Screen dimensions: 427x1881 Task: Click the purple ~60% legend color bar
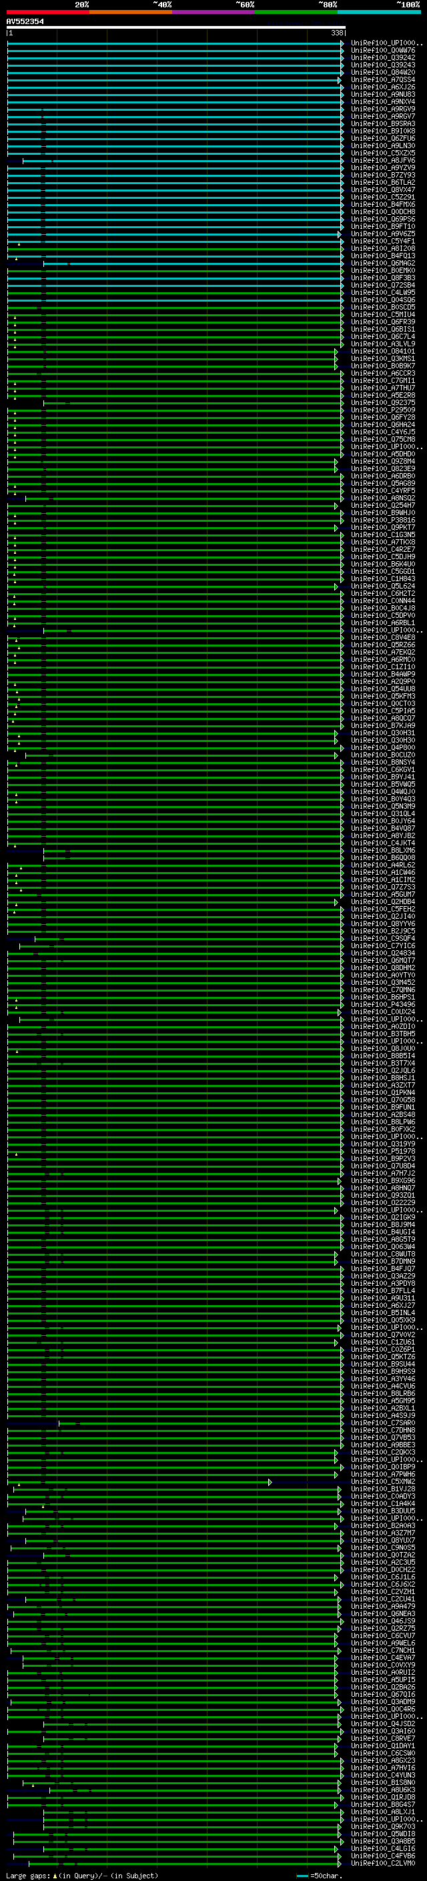213,12
